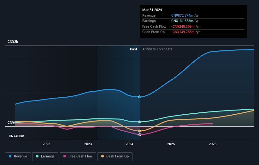Select the Cash From Op marker at Mar 2024
The image size is (259, 165).
point(140,131)
